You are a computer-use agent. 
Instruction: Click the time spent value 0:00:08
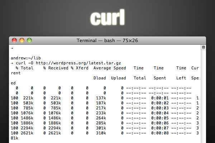pyautogui.click(x=160, y=133)
